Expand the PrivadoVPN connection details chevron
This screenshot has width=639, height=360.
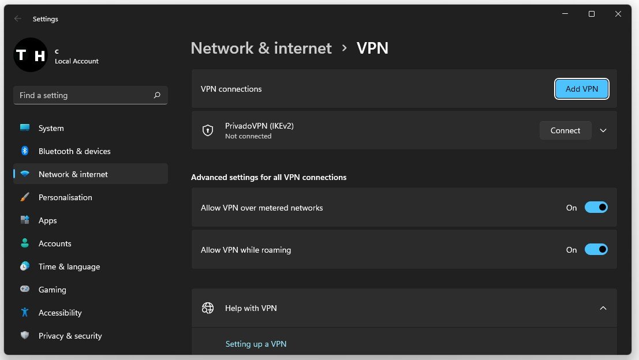[603, 130]
